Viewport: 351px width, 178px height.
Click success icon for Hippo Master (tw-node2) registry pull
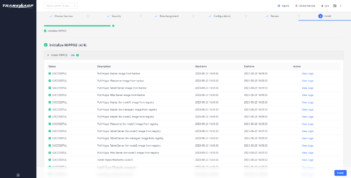pos(50,116)
